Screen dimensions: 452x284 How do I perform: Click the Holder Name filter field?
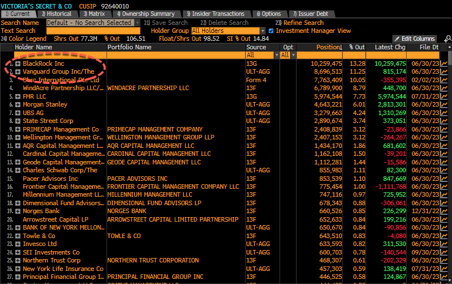click(60, 55)
